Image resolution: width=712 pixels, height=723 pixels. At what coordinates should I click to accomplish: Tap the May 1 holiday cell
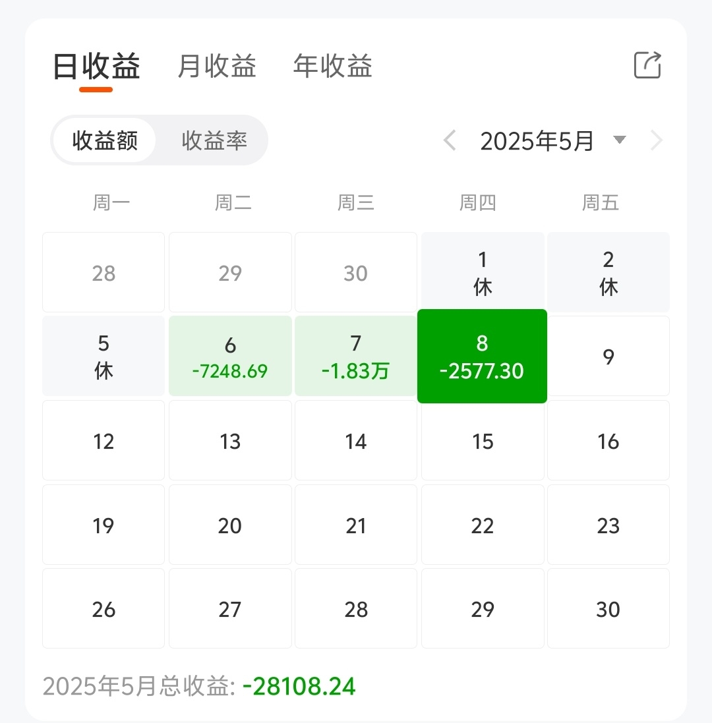(x=483, y=272)
